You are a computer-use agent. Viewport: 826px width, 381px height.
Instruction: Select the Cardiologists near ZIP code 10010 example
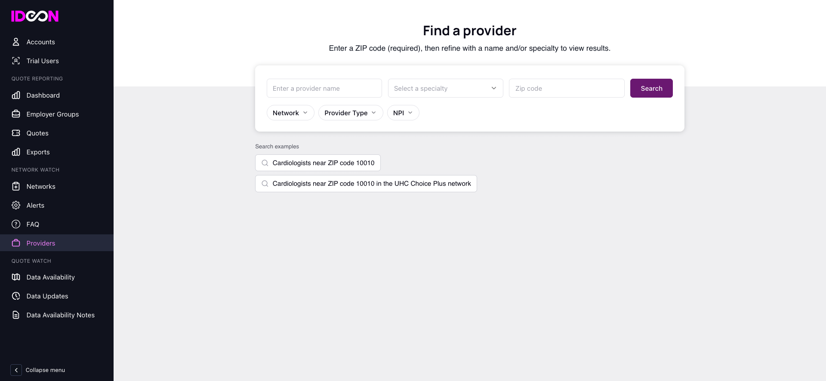pyautogui.click(x=318, y=163)
